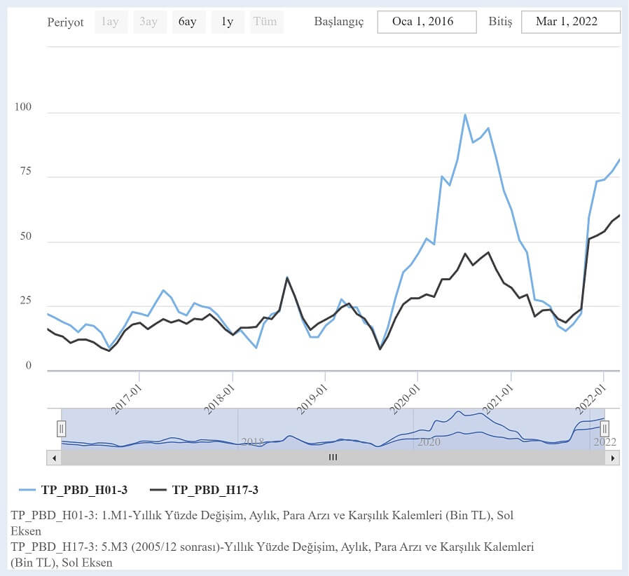Open the Başlangıç date field
This screenshot has width=629, height=576.
point(427,22)
